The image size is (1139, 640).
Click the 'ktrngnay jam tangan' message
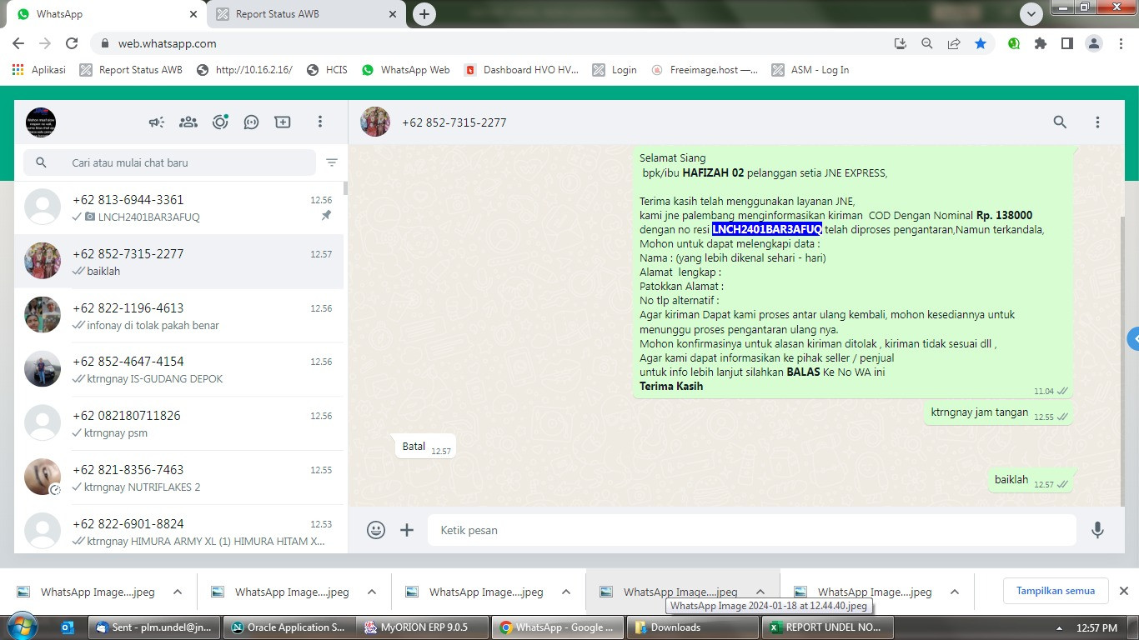[x=998, y=412]
